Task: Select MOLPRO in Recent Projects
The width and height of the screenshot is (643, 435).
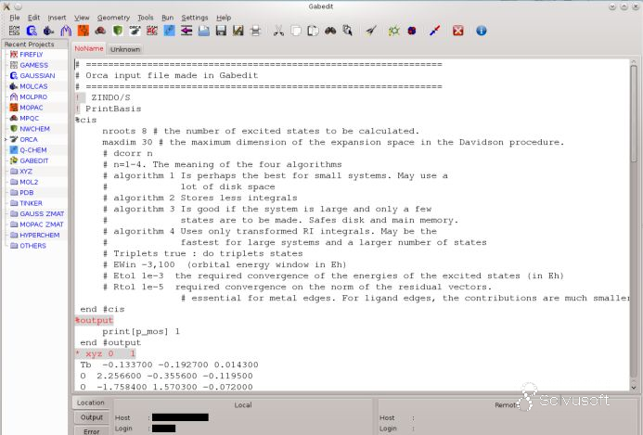Action: (33, 96)
